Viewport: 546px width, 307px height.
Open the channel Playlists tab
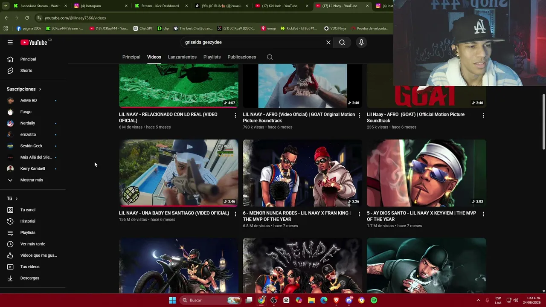pyautogui.click(x=212, y=57)
